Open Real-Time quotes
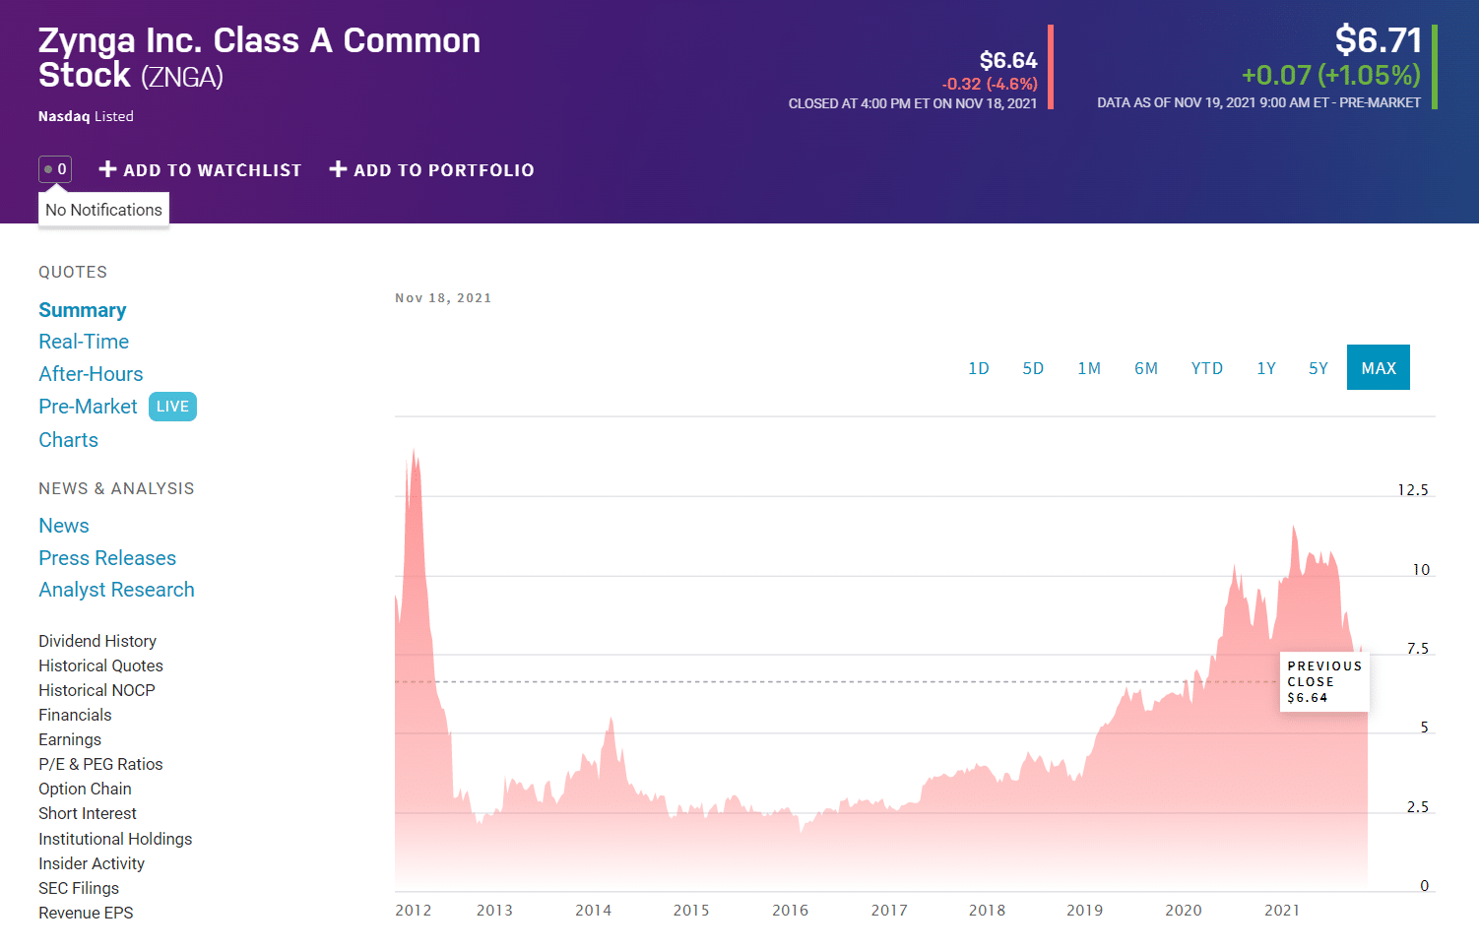This screenshot has height=950, width=1479. 84,342
